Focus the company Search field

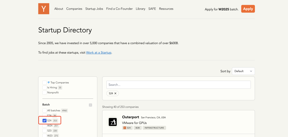(178, 85)
